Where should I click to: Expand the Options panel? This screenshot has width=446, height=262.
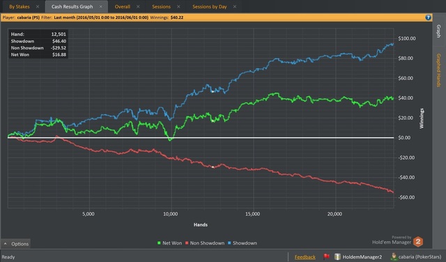point(16,244)
